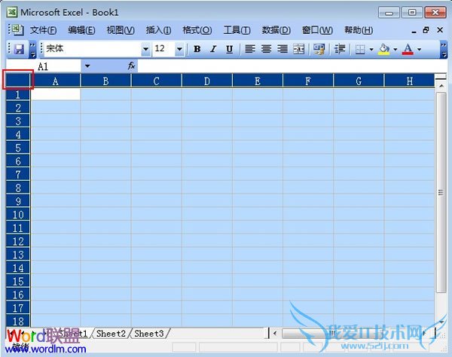This screenshot has height=357, width=452.
Task: Click the currency style icon
Action: coord(319,49)
